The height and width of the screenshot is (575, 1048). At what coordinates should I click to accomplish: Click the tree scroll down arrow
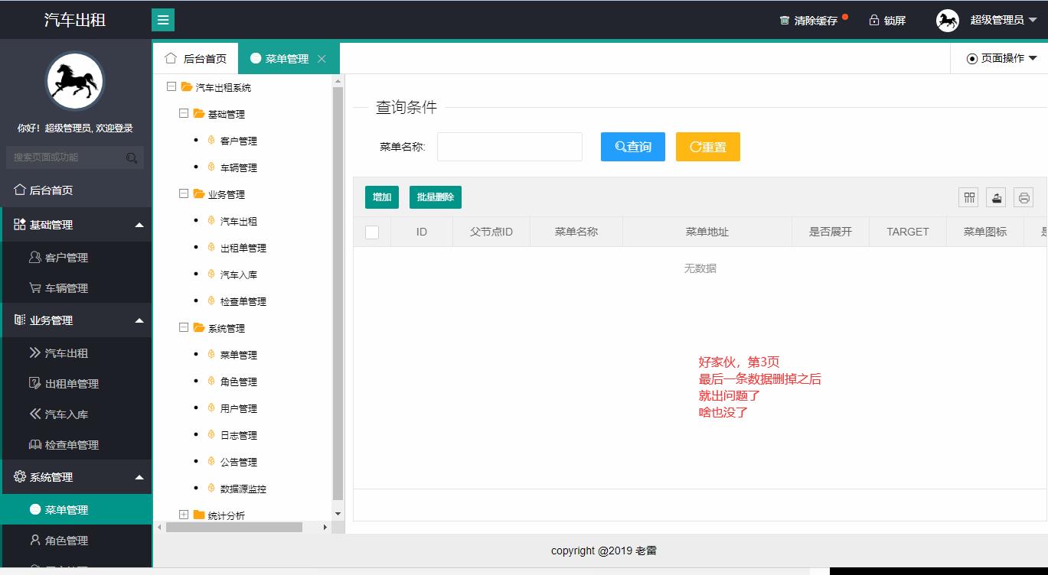(338, 514)
